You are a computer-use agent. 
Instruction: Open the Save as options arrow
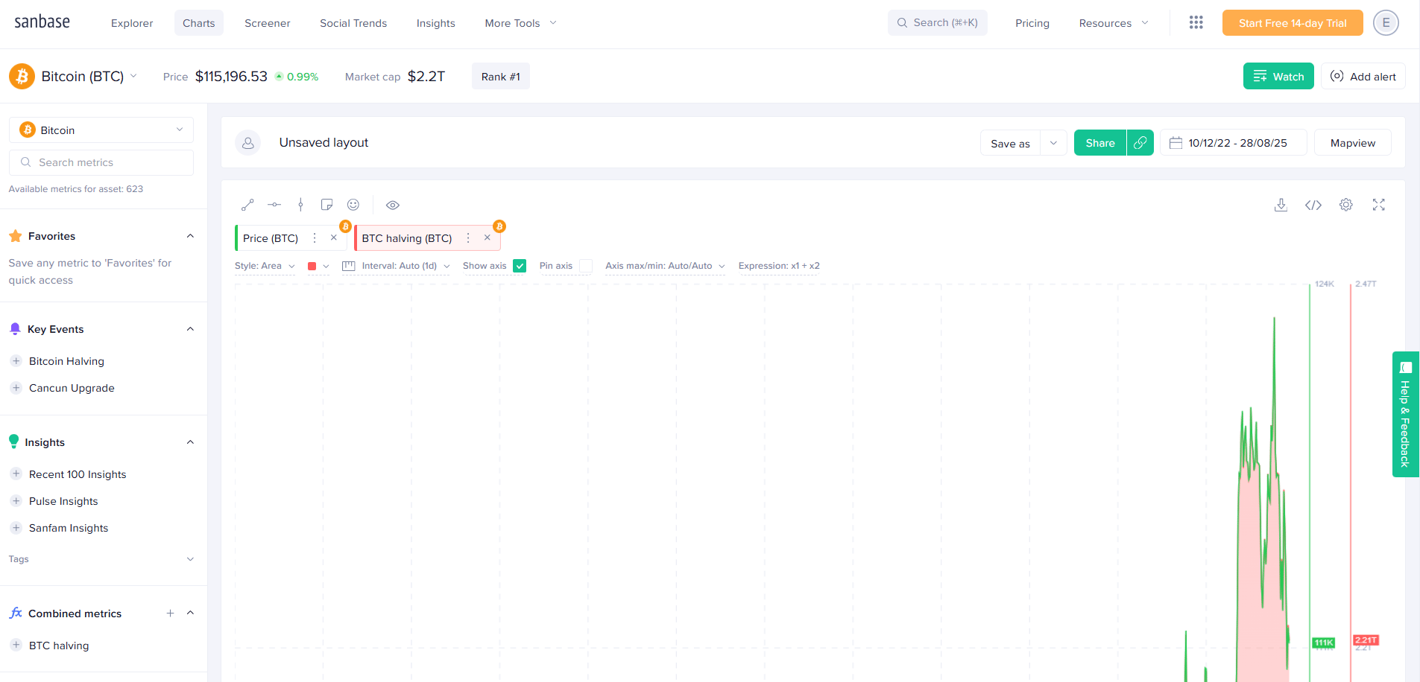point(1053,143)
